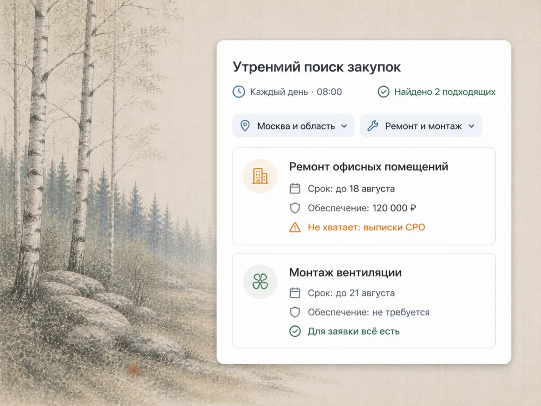Click the Срок: до 18 августа text
This screenshot has width=541, height=406.
351,189
